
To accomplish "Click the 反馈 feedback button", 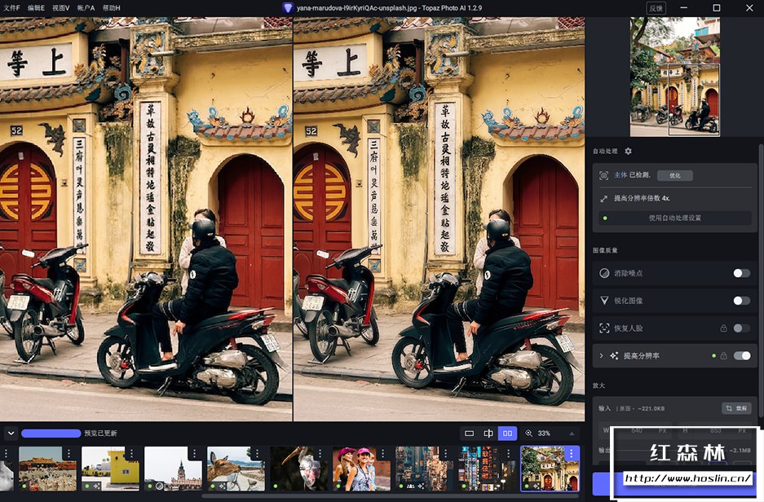I will 656,8.
